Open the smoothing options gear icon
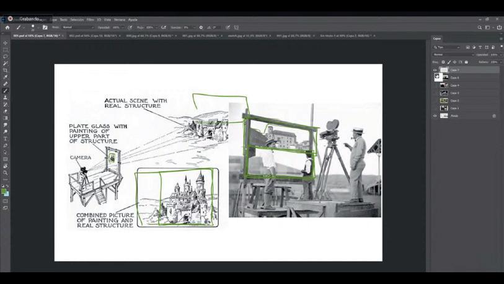This screenshot has width=504, height=284. 201,27
